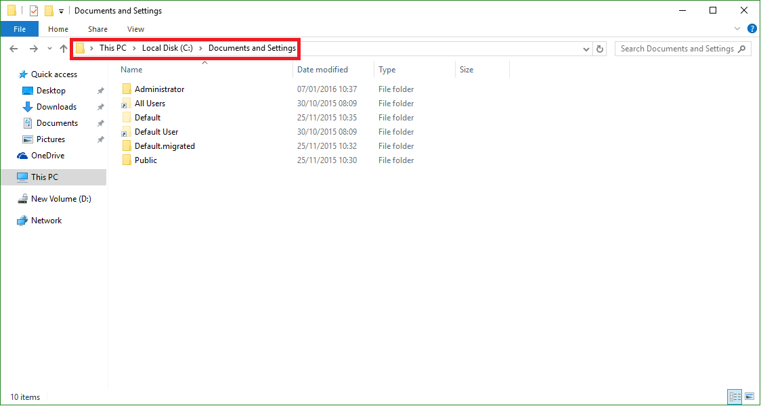Click the Refresh icon in the address bar
Screen dimensions: 761x406
(x=601, y=48)
